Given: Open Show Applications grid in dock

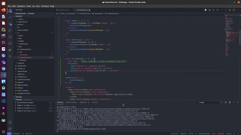Looking at the screenshot, I should coord(3,132).
